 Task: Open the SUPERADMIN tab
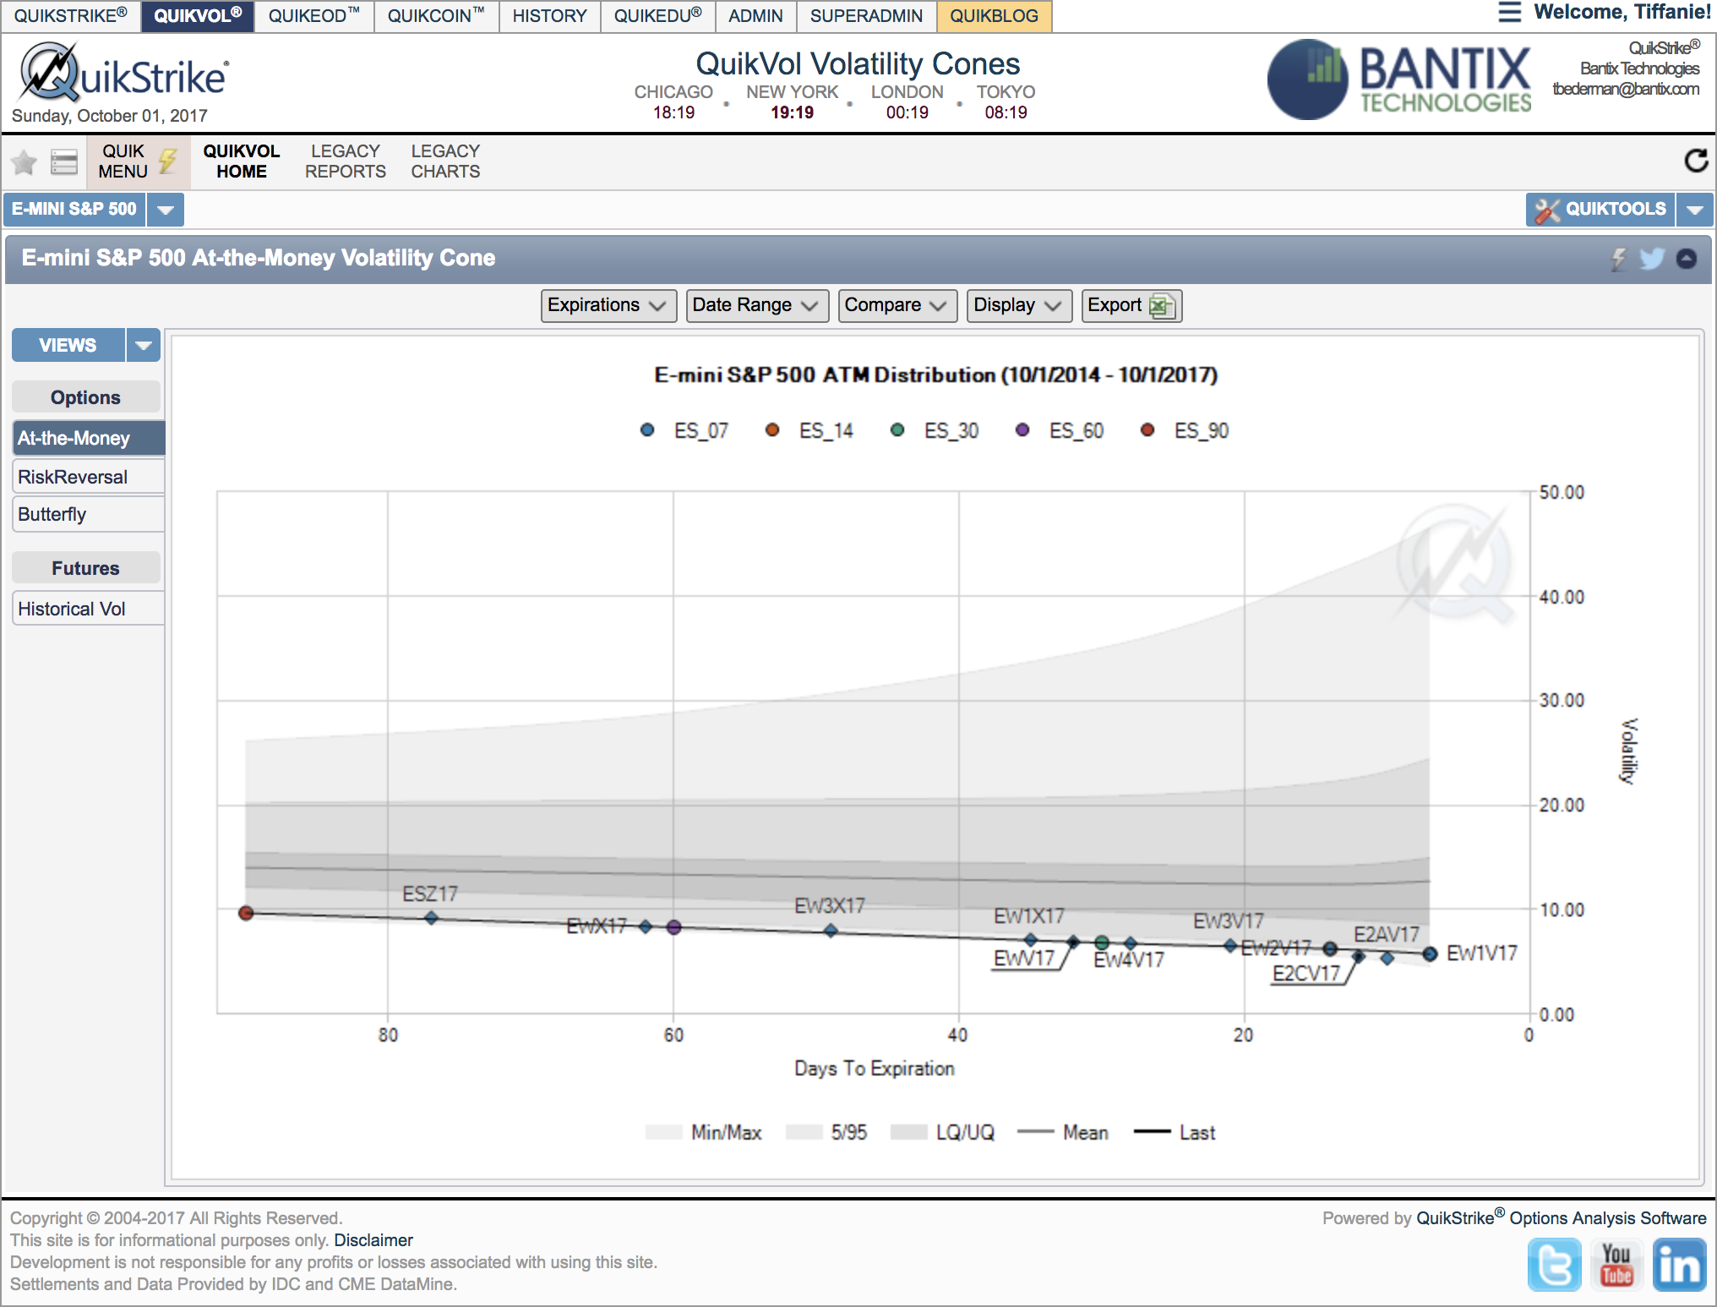tap(866, 16)
